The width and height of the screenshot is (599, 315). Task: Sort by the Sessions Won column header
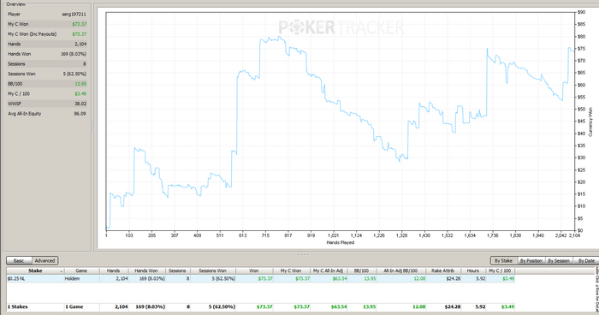click(213, 270)
